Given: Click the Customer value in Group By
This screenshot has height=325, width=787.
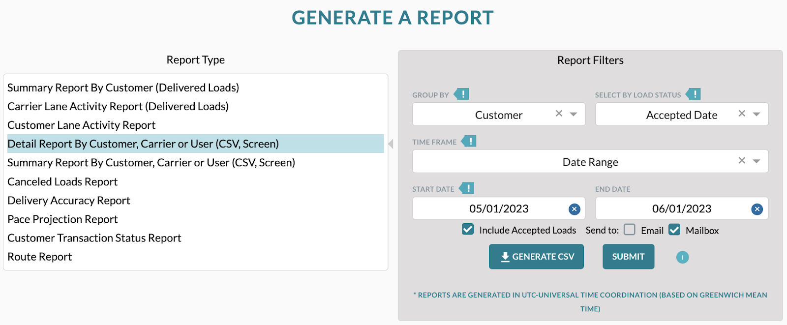Looking at the screenshot, I should tap(499, 115).
